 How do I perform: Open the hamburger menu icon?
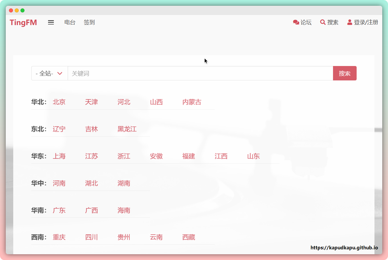(51, 22)
